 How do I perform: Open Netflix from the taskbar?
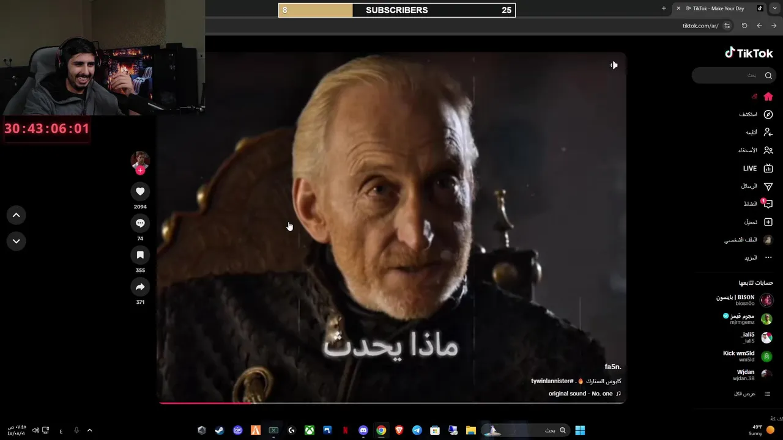pyautogui.click(x=346, y=430)
